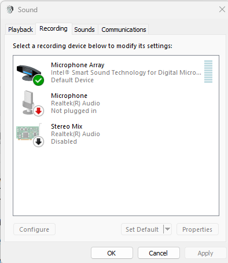Select the Microphone Array device icon
228x263 pixels.
(29, 73)
